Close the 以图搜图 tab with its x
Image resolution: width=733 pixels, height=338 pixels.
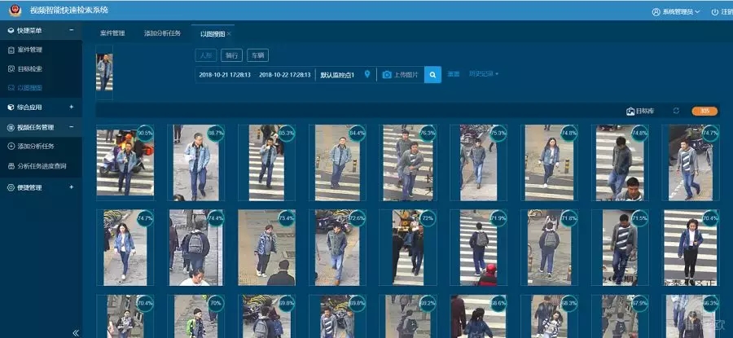click(229, 33)
